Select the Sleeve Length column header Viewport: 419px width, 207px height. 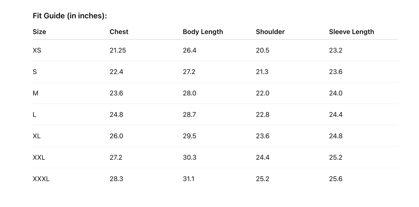[351, 32]
